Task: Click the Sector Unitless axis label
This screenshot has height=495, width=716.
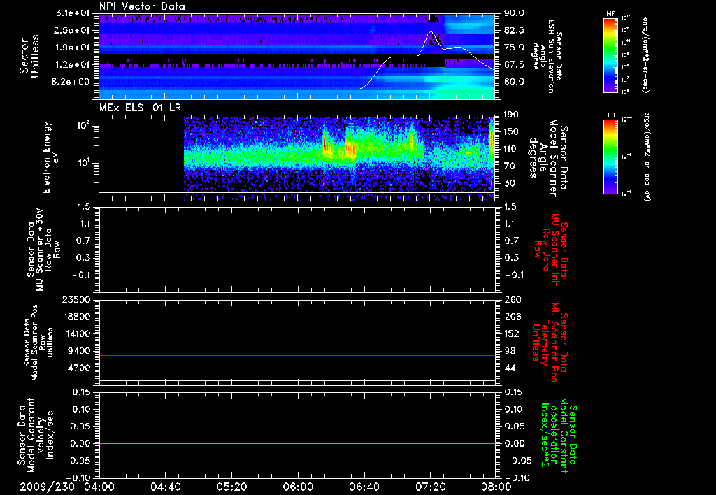Action: click(x=29, y=57)
